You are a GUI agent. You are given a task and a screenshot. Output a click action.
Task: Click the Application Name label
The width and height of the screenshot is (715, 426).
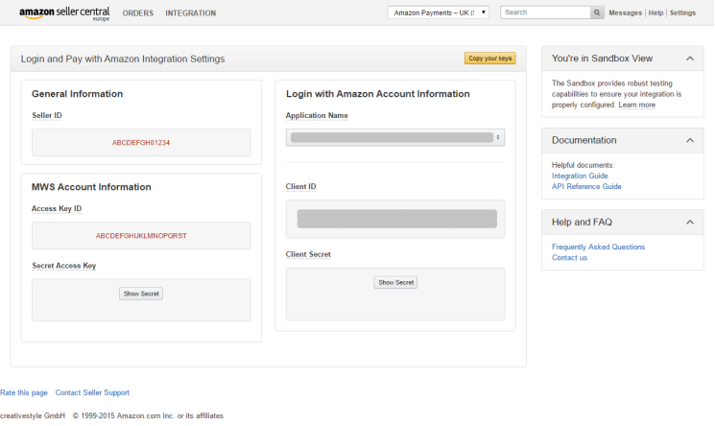coord(317,115)
